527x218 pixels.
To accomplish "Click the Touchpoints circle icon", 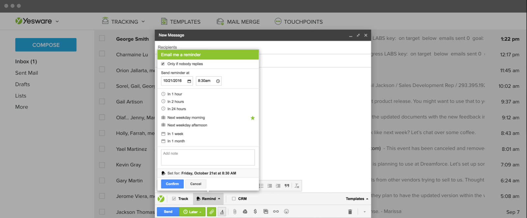I will [x=278, y=21].
